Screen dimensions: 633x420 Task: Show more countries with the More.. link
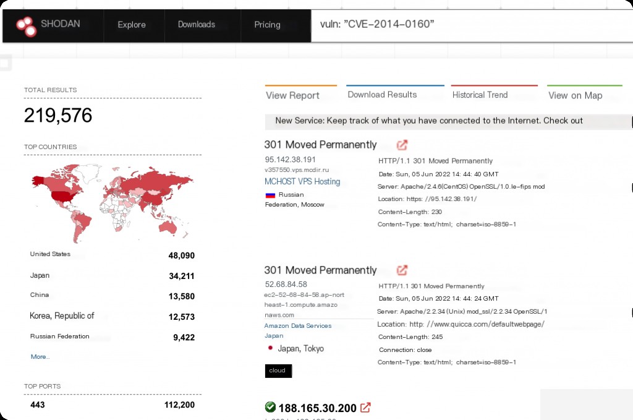click(x=40, y=356)
